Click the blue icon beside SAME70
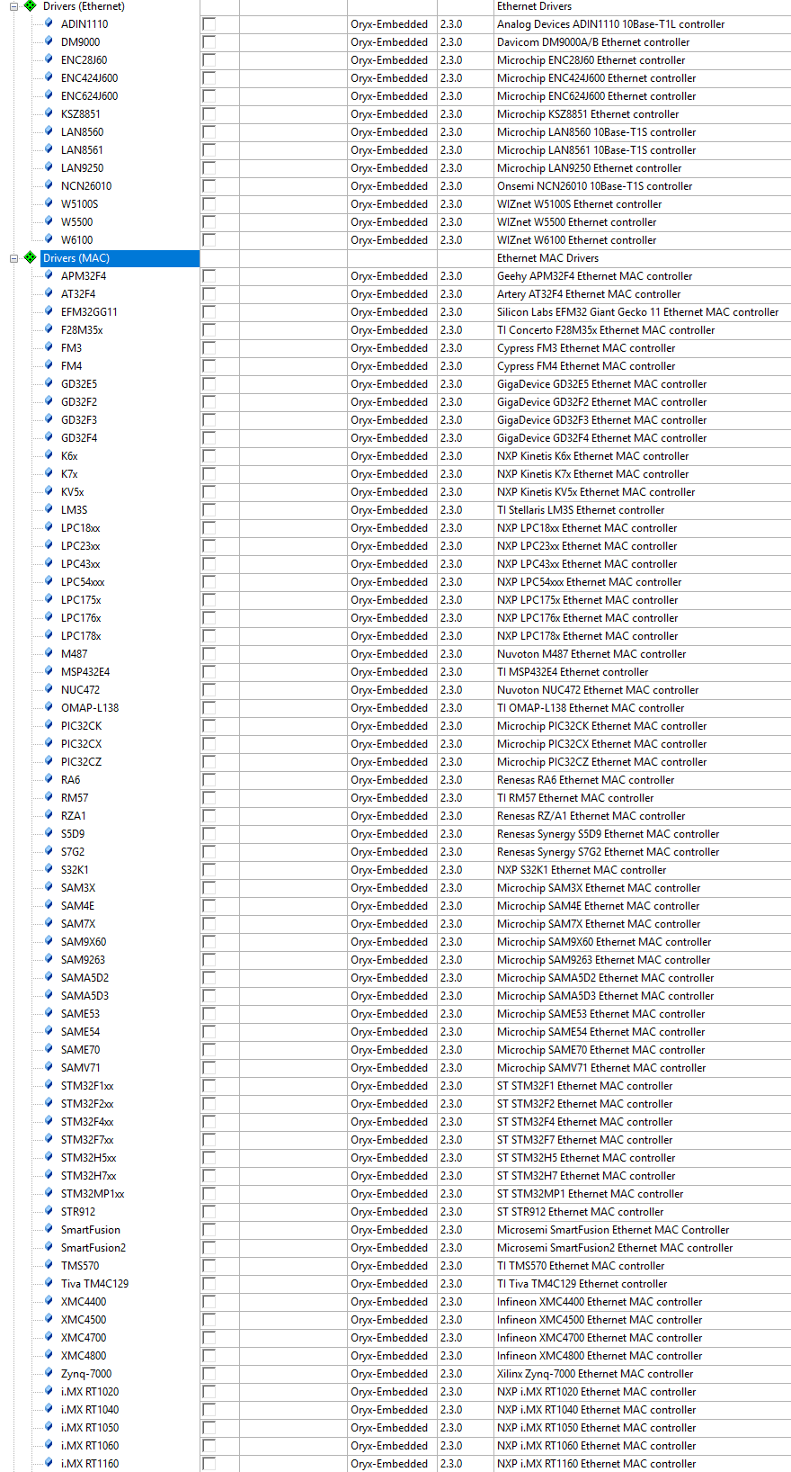The height and width of the screenshot is (1472, 791). click(49, 1049)
